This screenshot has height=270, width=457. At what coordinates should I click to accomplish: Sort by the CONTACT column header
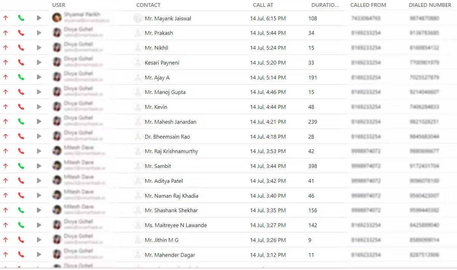[x=148, y=5]
